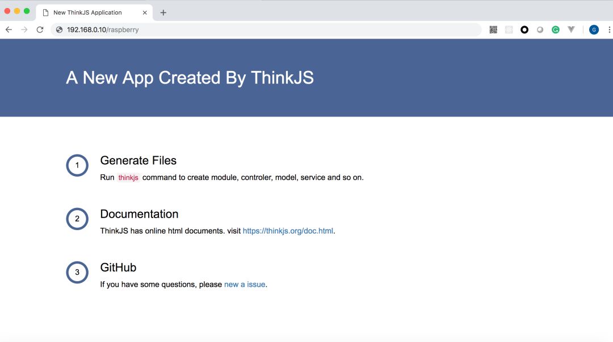Open Chrome three-dot menu

pyautogui.click(x=609, y=30)
